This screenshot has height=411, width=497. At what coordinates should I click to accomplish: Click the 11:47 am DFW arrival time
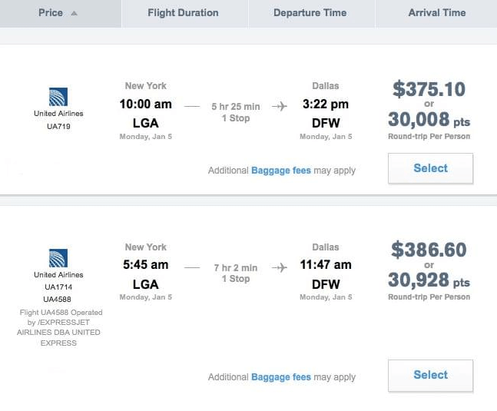point(326,264)
